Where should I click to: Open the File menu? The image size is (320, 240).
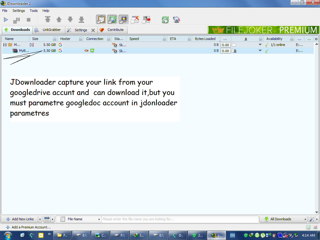click(x=5, y=11)
